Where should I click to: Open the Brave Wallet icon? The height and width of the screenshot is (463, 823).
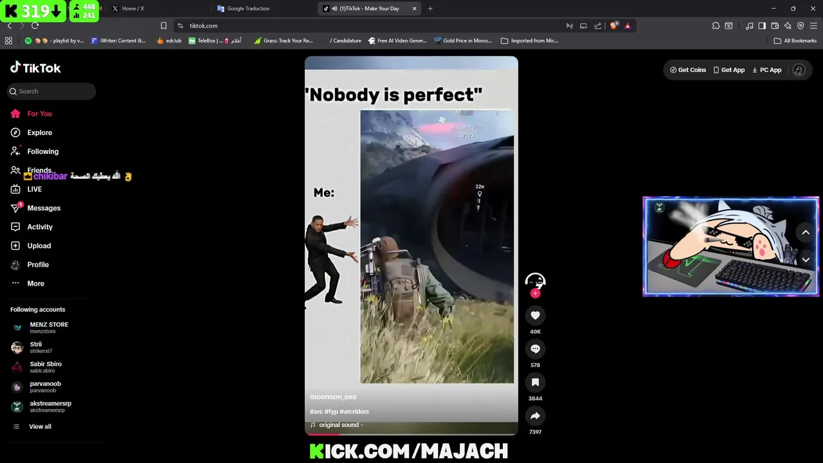[x=775, y=26]
